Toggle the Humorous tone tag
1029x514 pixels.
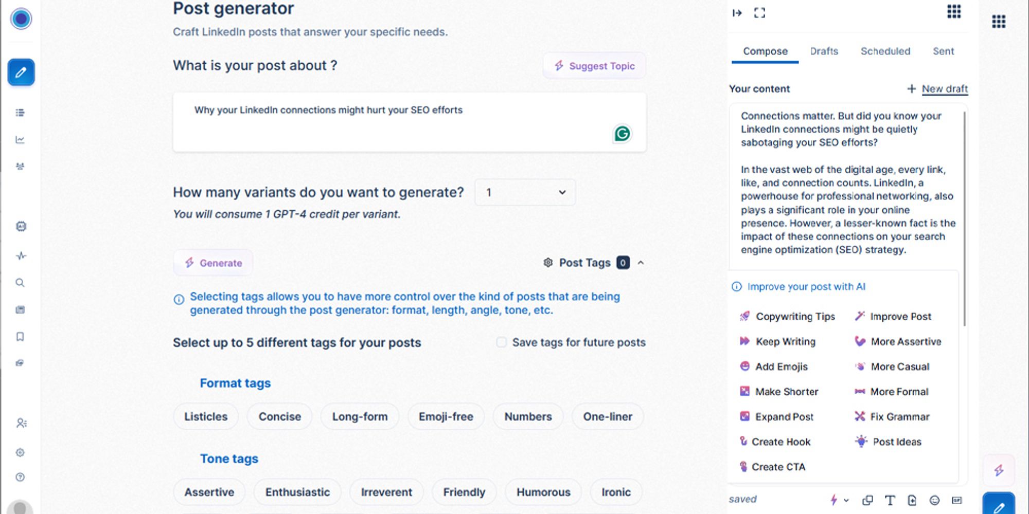pos(543,492)
